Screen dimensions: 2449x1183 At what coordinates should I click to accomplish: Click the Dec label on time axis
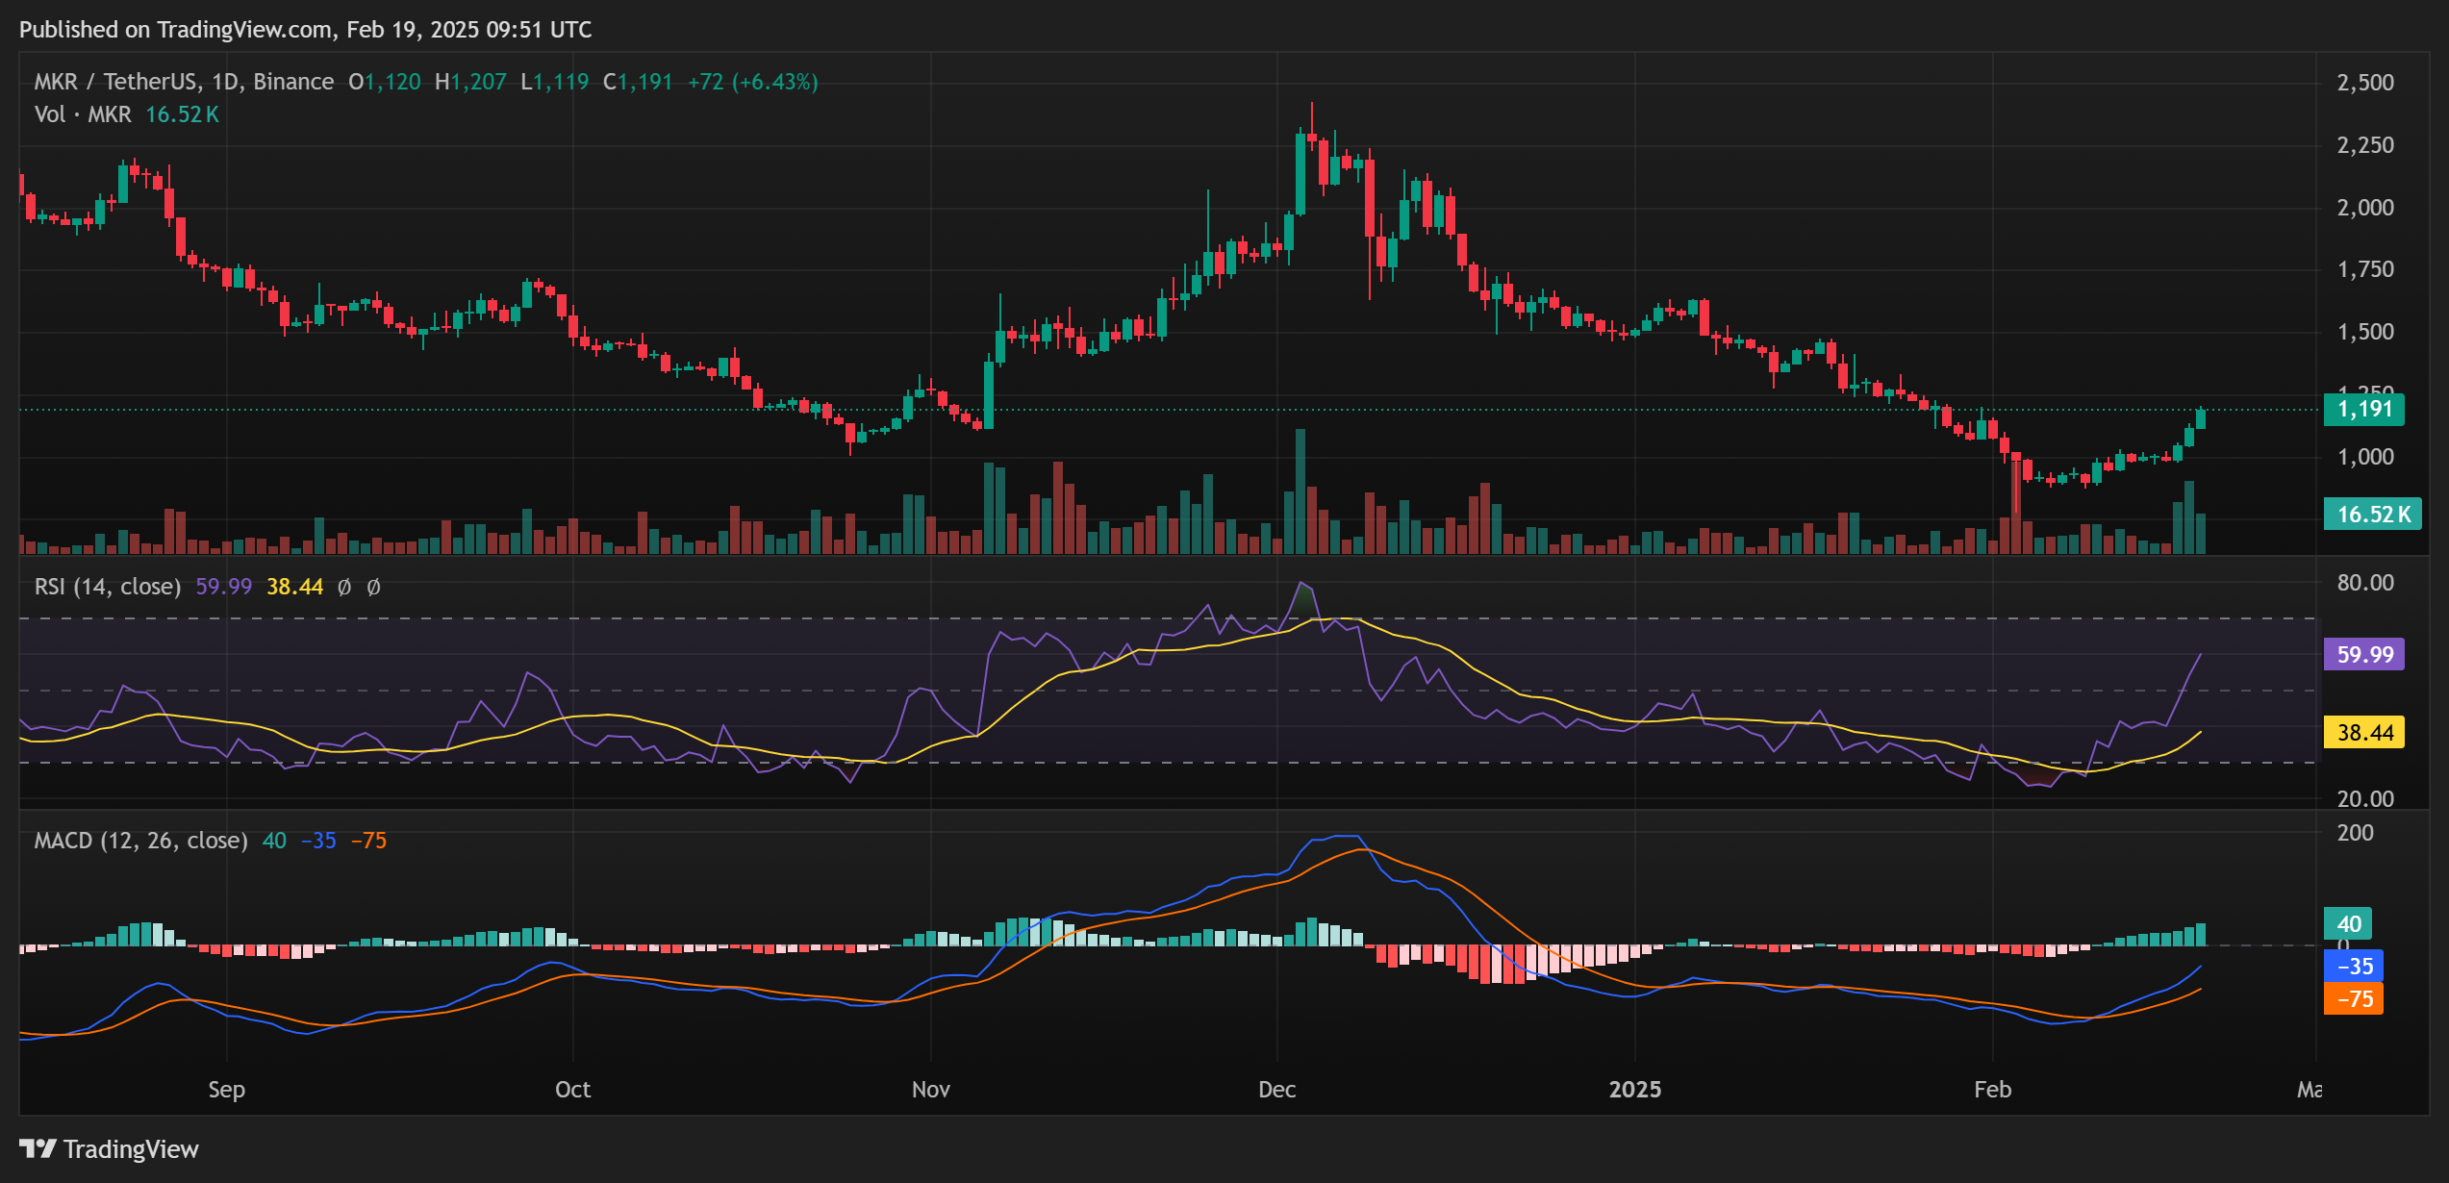click(1277, 1090)
